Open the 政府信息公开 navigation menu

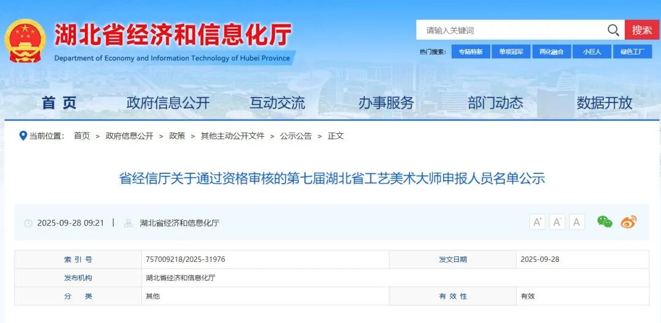coord(168,103)
